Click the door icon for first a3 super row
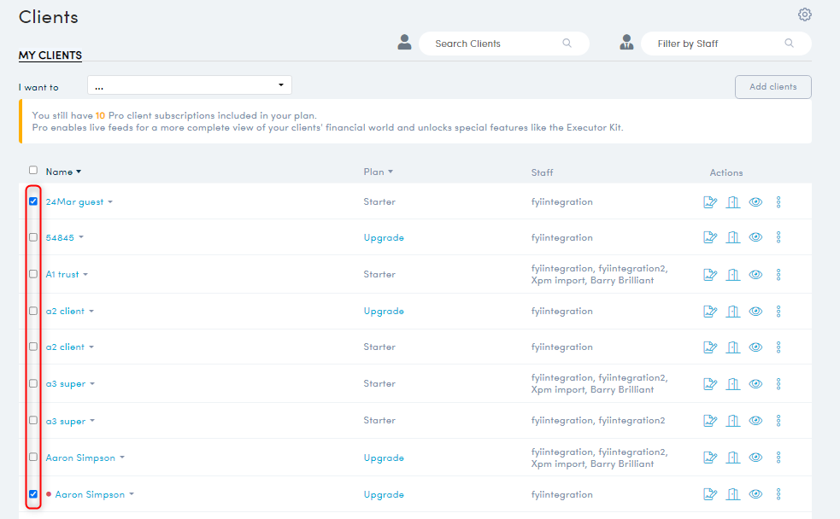Viewport: 840px width, 519px height. (733, 383)
